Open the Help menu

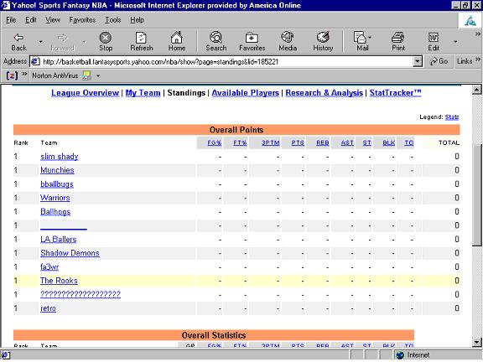point(137,20)
